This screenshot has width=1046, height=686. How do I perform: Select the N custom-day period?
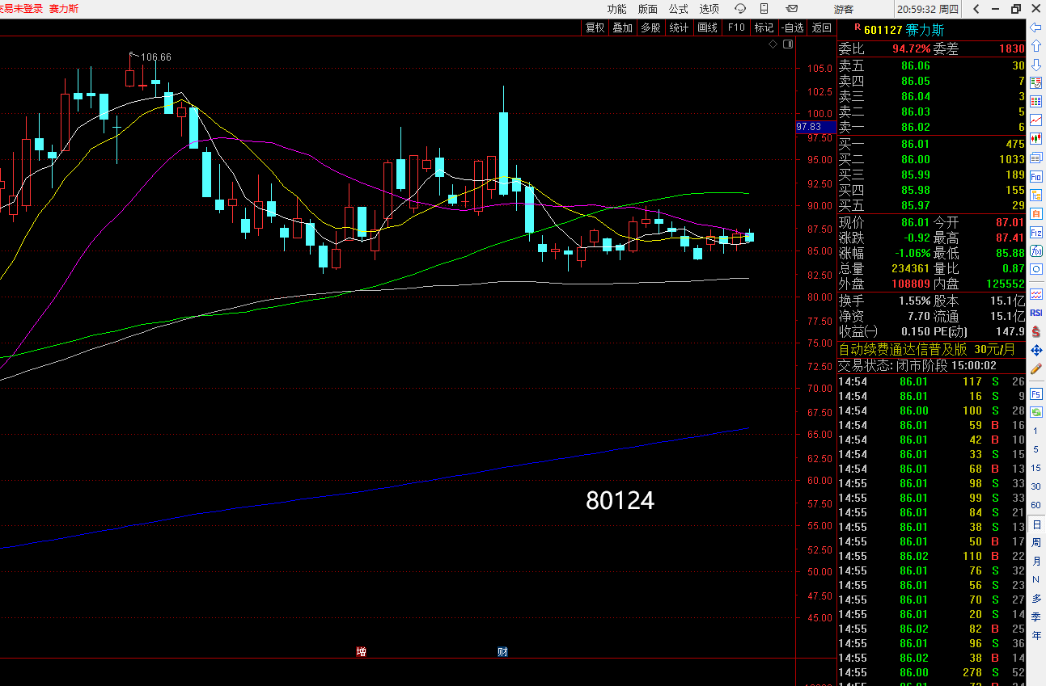1035,580
